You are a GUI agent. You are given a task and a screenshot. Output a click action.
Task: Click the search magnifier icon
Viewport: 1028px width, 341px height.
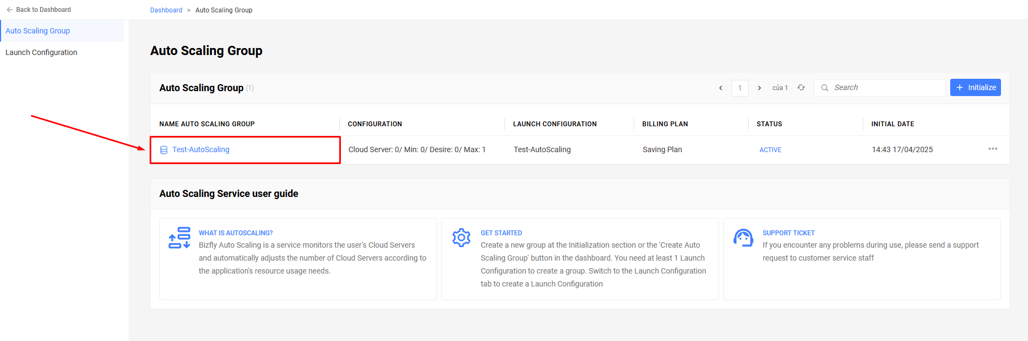(x=825, y=88)
